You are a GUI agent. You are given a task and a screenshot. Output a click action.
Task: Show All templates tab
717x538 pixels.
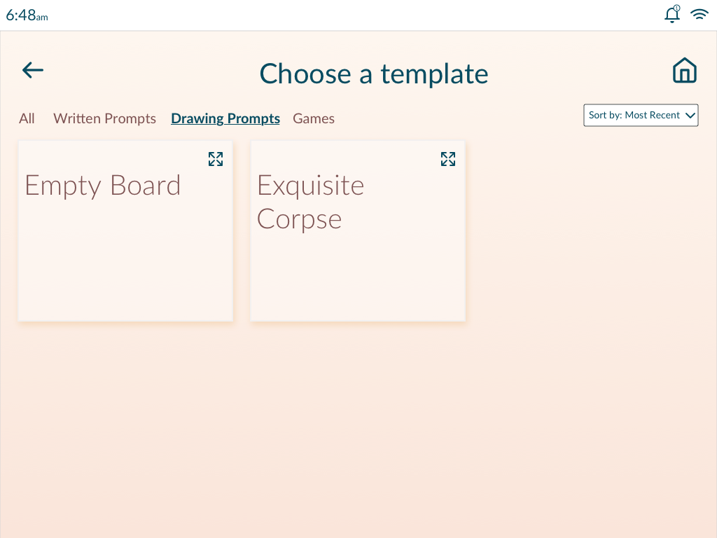(x=27, y=118)
